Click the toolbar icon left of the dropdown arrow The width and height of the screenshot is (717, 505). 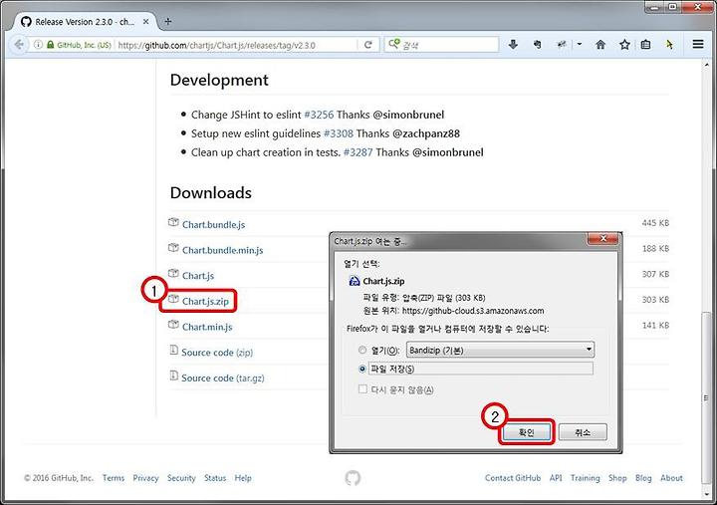click(561, 45)
